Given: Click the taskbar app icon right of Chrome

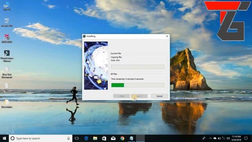Looking at the screenshot, I should tap(131, 138).
